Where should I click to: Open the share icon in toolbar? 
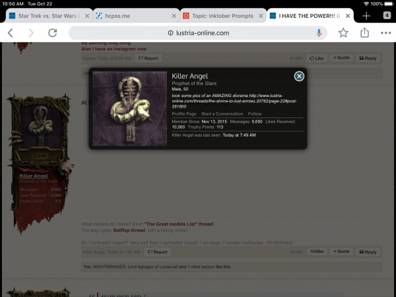point(364,32)
